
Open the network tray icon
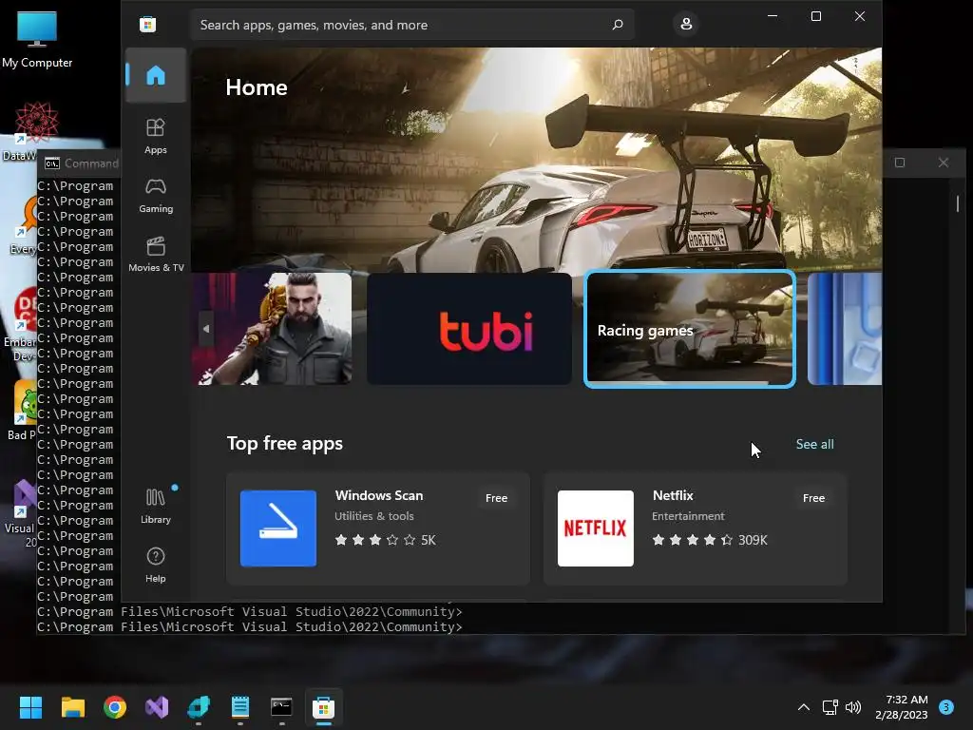point(830,707)
